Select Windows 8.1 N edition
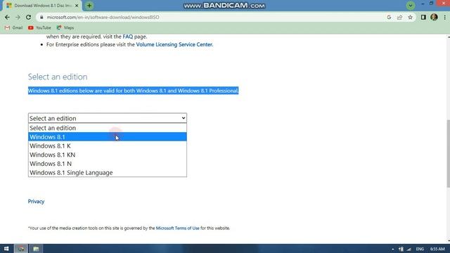Viewport: 450px width, 253px height. (108, 164)
